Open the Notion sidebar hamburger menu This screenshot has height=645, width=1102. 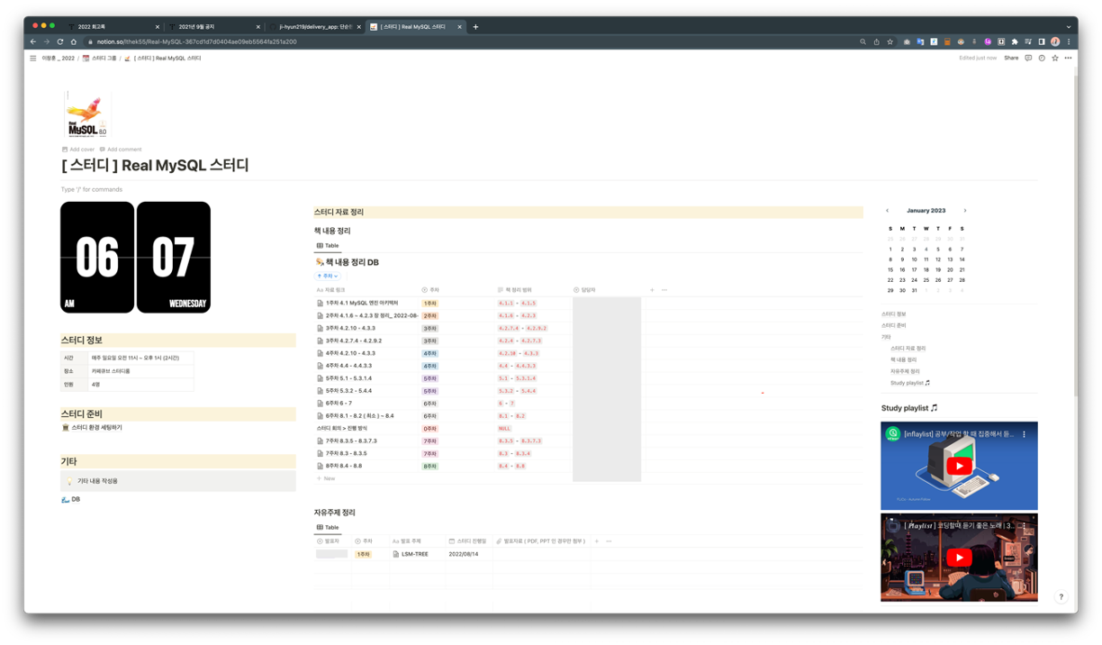[33, 59]
